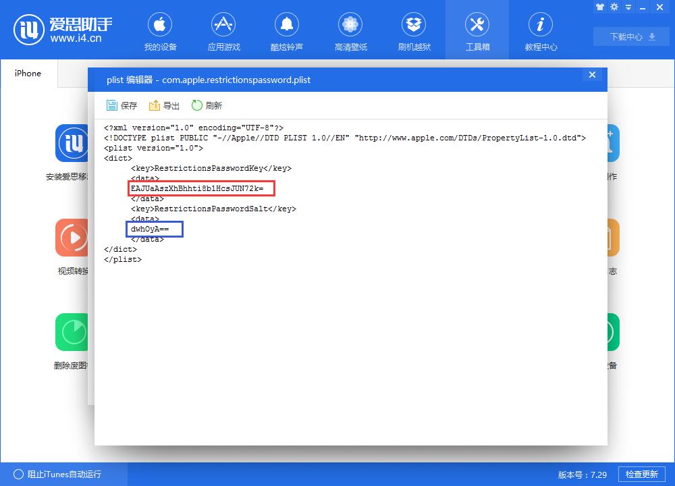Click empty editing area of plist editor

click(351, 353)
